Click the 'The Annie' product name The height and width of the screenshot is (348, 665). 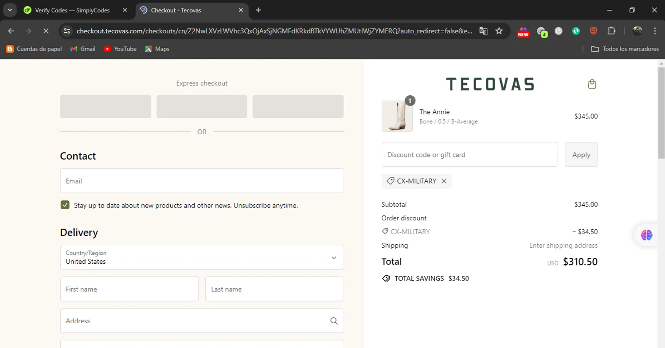click(434, 112)
